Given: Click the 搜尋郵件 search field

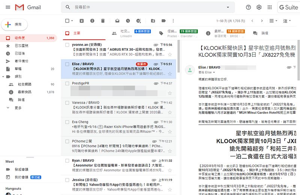Looking at the screenshot, I should 146,7.
